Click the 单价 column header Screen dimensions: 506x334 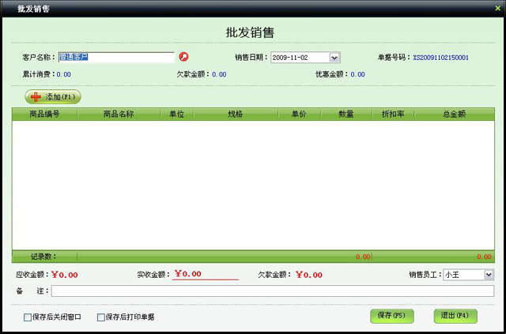point(299,114)
